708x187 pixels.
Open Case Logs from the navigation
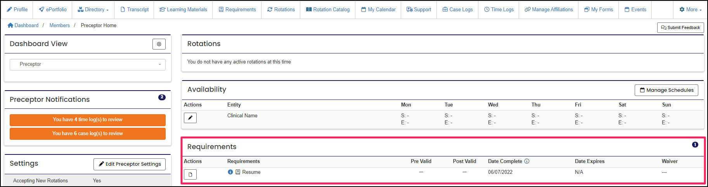tap(457, 9)
